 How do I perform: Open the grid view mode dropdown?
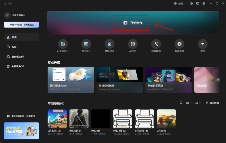[189, 103]
